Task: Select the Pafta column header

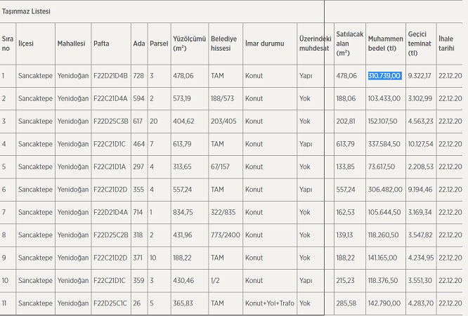Action: 101,44
